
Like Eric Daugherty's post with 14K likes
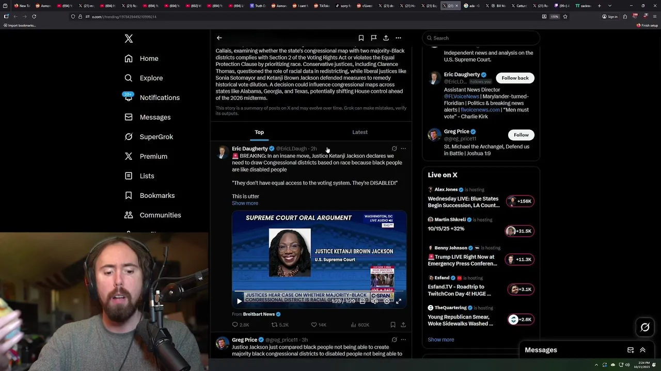coord(319,325)
